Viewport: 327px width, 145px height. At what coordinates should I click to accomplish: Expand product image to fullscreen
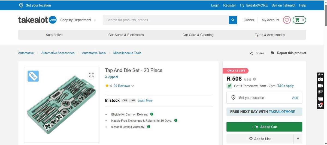tap(91, 75)
